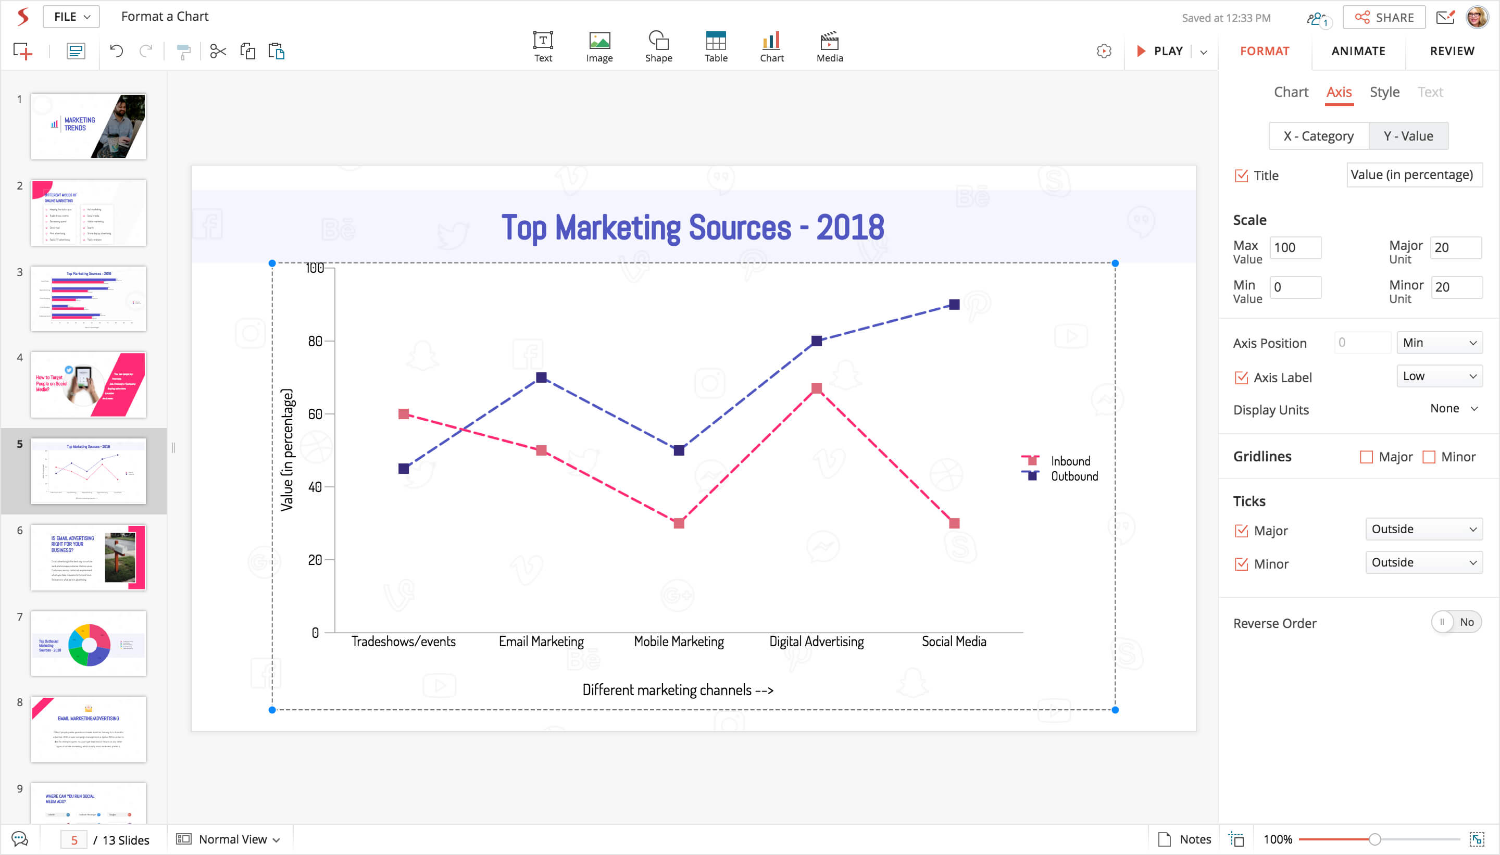Click the Paste clipboard icon
This screenshot has width=1500, height=855.
276,52
